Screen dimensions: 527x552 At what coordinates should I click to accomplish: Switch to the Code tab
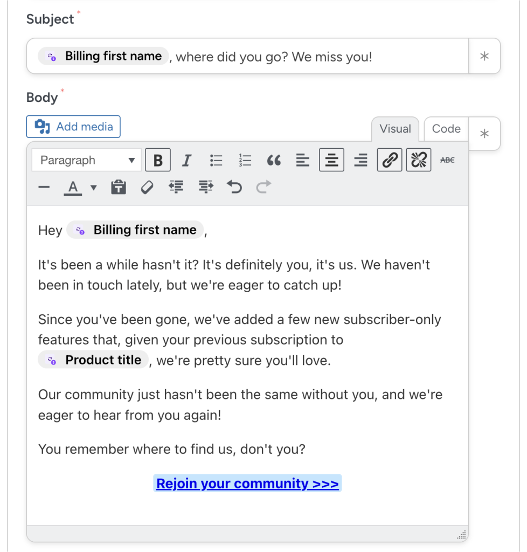point(446,129)
